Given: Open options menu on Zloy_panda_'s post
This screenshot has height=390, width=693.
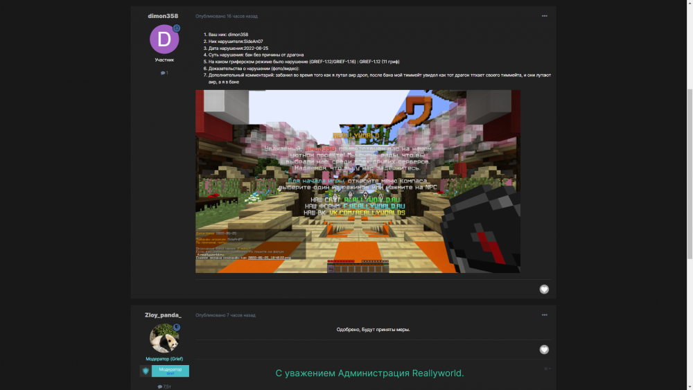Looking at the screenshot, I should 545,315.
